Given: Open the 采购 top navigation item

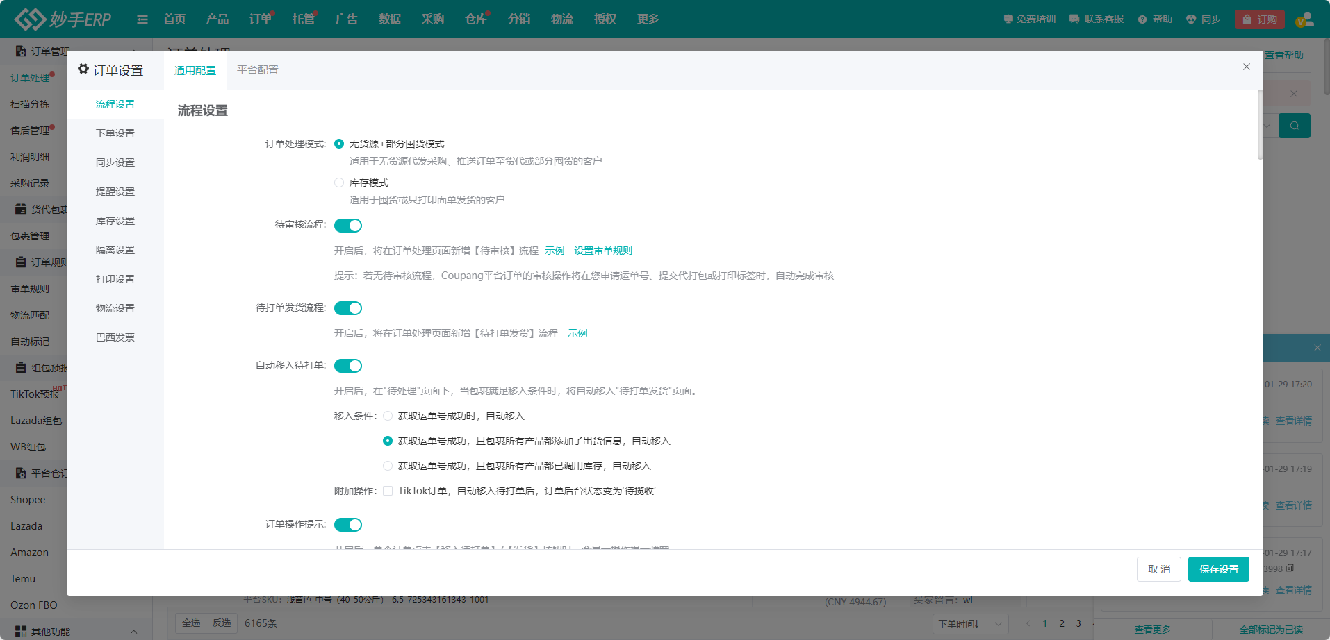Looking at the screenshot, I should pos(433,19).
